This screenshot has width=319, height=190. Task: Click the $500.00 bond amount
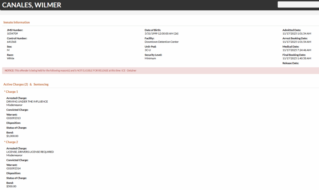pos(11,187)
